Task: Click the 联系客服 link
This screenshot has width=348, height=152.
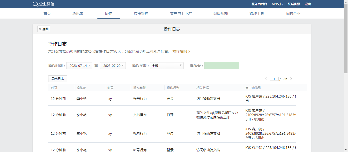Action: coord(294,4)
